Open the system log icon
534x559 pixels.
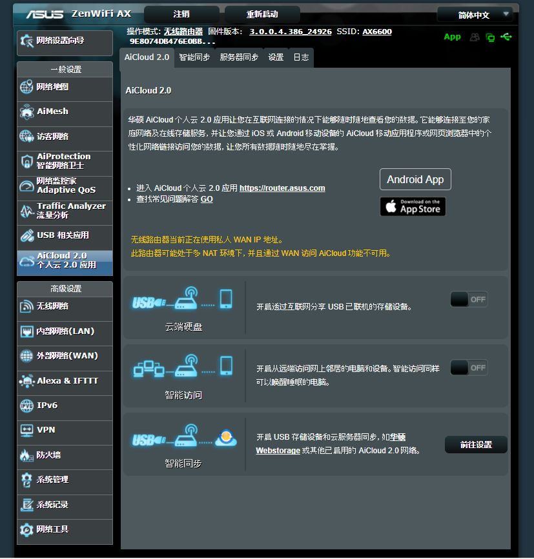pos(26,504)
